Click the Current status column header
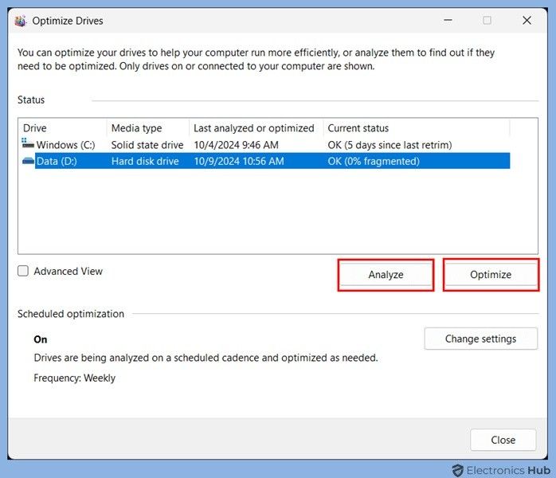Image resolution: width=556 pixels, height=478 pixels. [x=358, y=128]
